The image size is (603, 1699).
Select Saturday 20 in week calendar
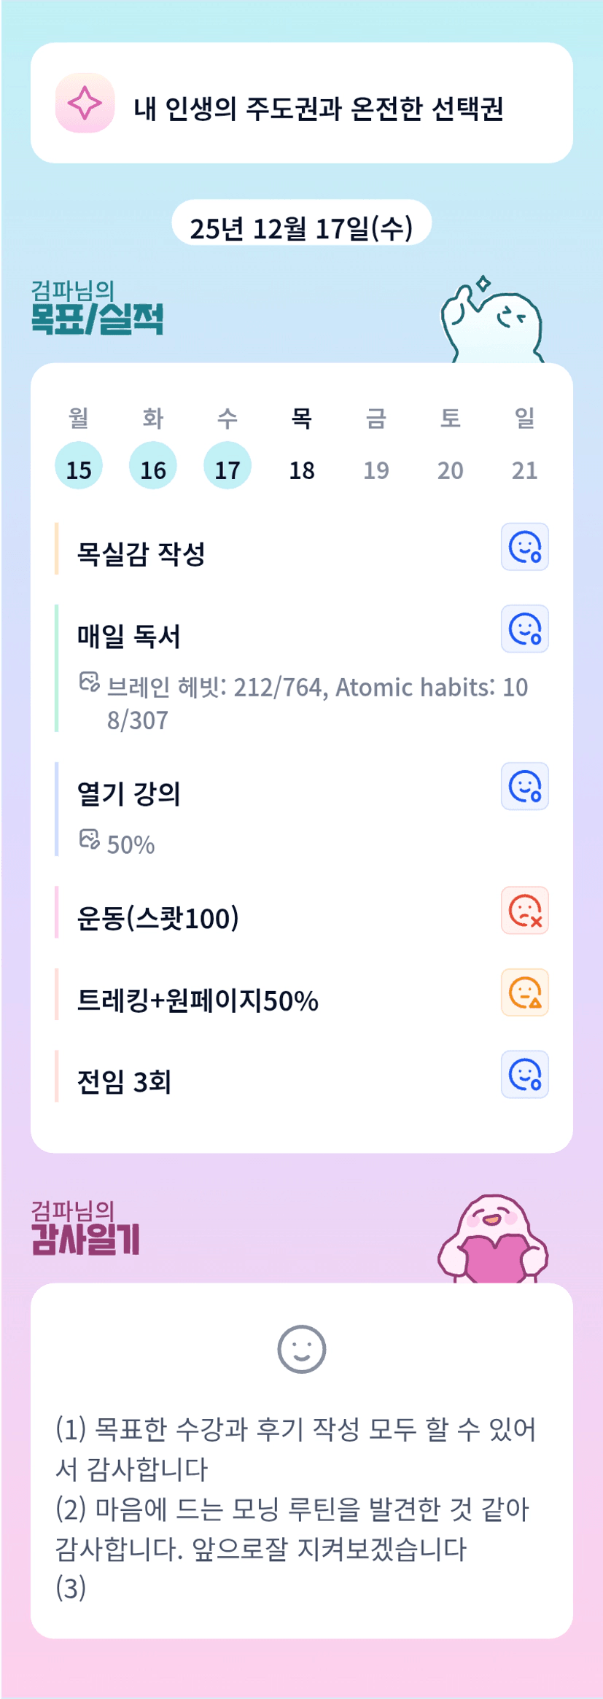point(451,470)
